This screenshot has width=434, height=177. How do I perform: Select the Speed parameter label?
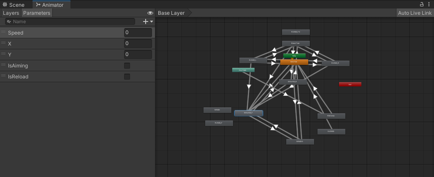(x=16, y=33)
